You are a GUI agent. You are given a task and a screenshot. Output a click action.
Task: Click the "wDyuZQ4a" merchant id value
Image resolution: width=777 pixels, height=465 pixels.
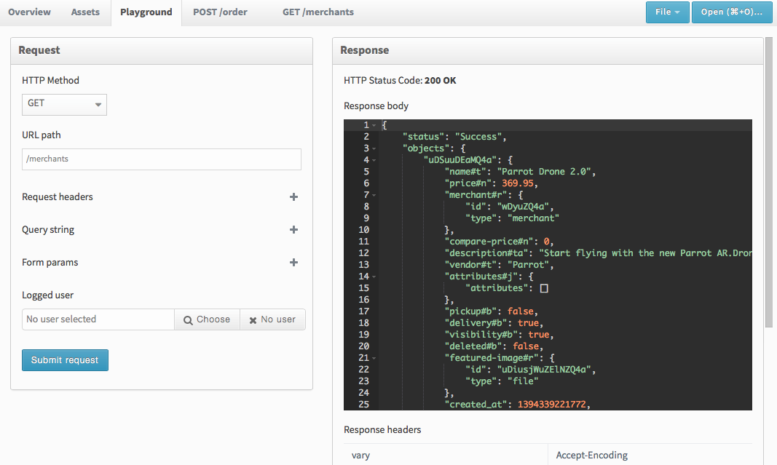523,207
